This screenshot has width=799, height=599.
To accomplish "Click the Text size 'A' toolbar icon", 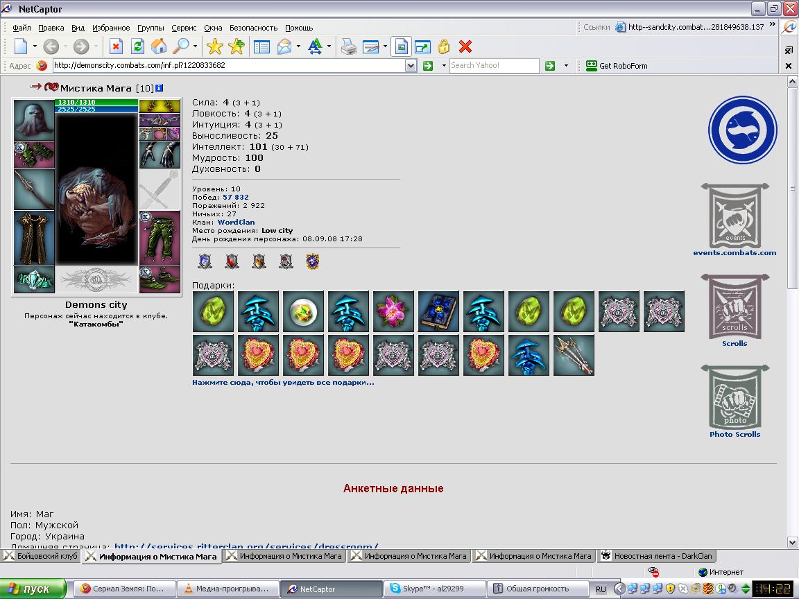I will [x=315, y=47].
